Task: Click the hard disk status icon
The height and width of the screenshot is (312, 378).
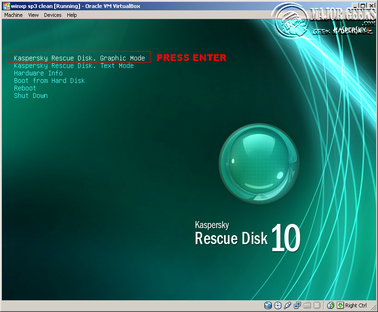Action: click(x=268, y=305)
